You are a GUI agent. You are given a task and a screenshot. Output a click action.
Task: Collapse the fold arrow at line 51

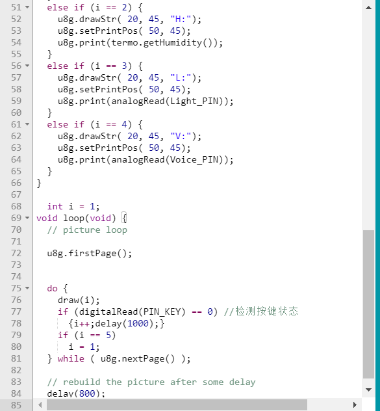27,7
